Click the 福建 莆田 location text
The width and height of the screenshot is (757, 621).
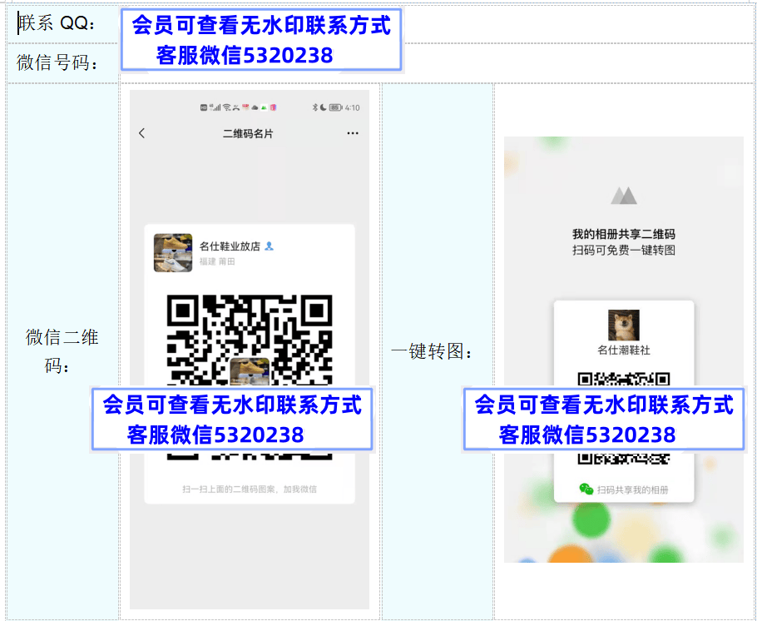pyautogui.click(x=217, y=261)
